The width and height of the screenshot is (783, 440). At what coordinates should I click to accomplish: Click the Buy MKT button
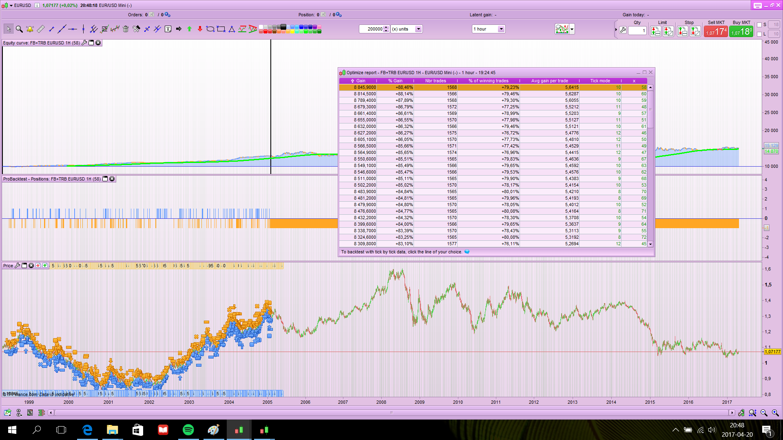(x=741, y=31)
